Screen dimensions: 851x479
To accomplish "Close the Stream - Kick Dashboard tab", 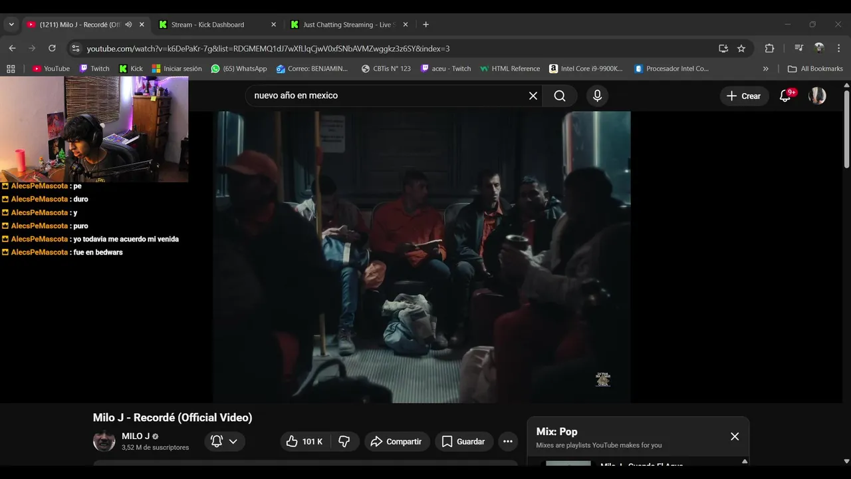I will 273,25.
